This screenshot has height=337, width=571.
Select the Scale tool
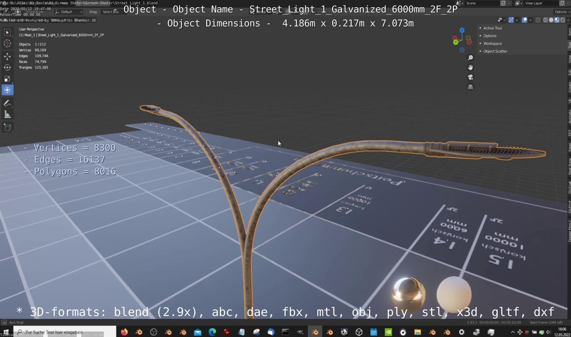pos(7,79)
